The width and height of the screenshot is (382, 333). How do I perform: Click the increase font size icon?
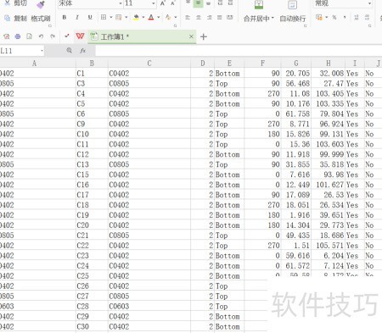[x=162, y=3]
